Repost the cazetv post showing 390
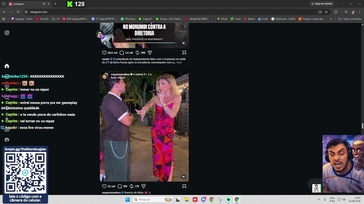 [x=137, y=53]
